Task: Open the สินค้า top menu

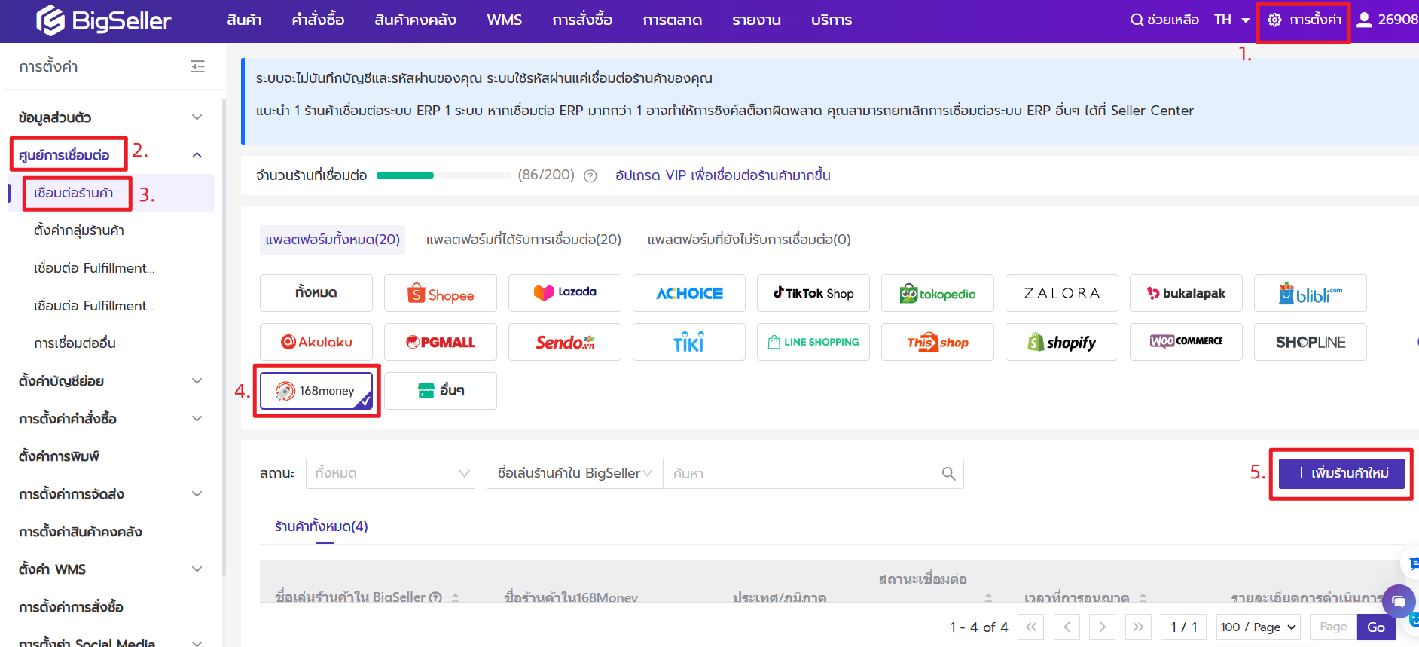Action: [244, 20]
